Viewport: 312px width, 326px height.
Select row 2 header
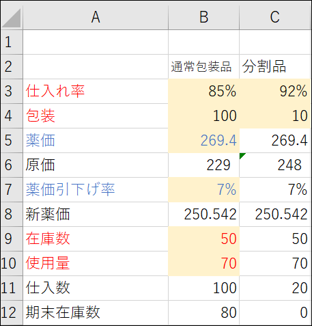(12, 67)
